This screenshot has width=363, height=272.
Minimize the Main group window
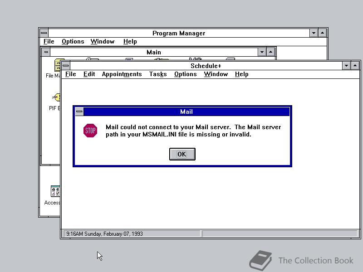tap(262, 52)
